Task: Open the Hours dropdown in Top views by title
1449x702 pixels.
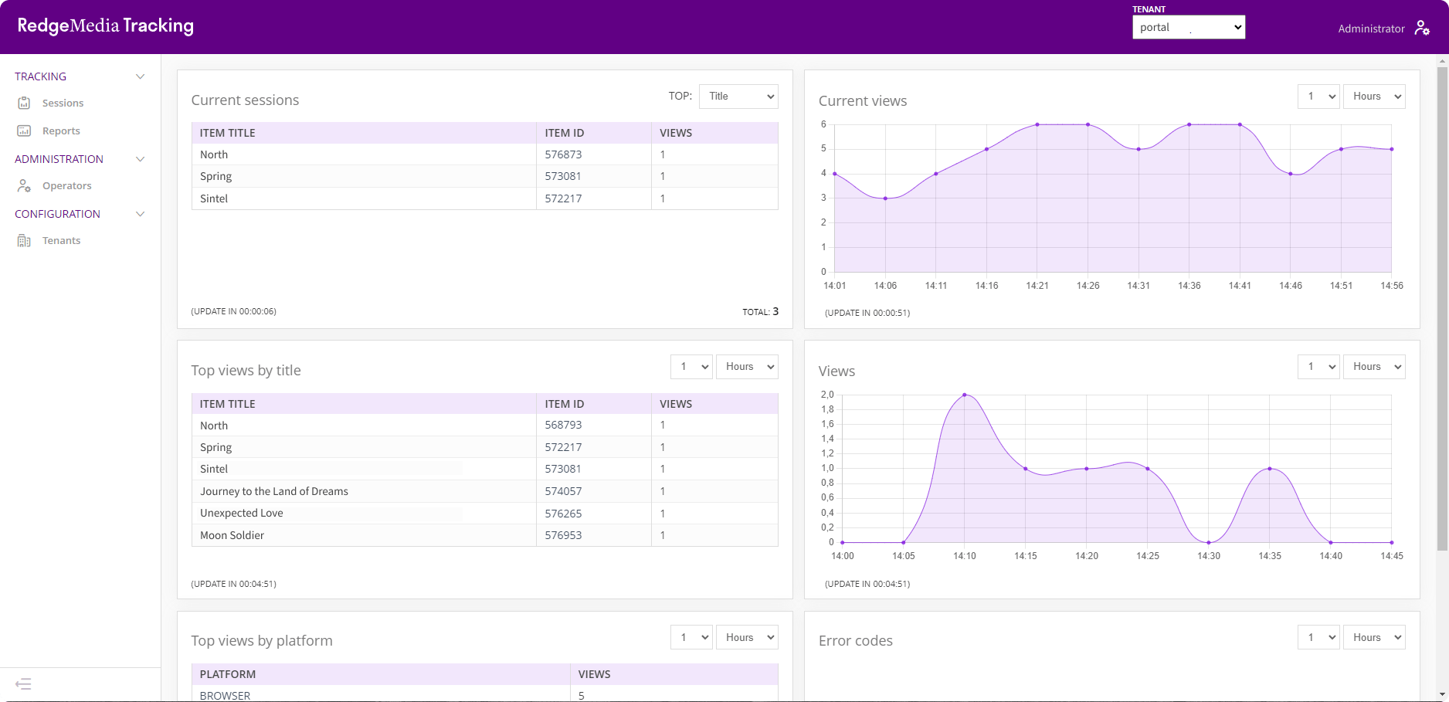Action: 747,367
